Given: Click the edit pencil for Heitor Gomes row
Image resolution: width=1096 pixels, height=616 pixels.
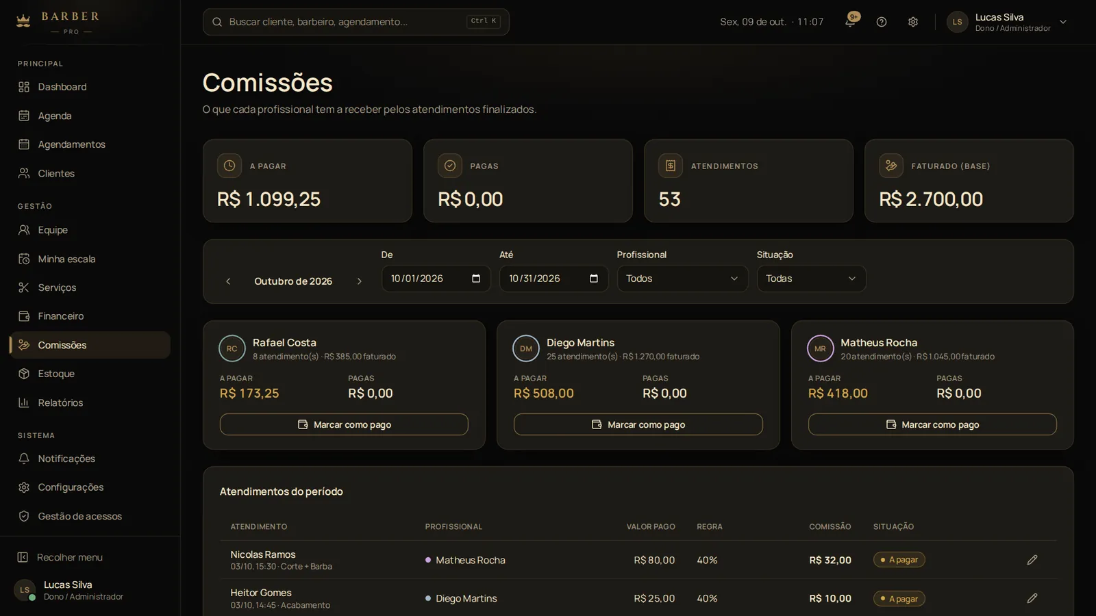Looking at the screenshot, I should click(x=1032, y=598).
